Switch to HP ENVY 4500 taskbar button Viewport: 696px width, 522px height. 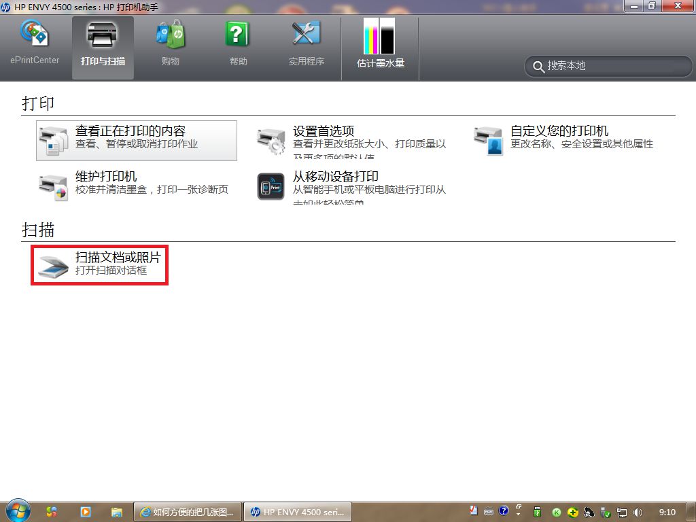pos(298,512)
